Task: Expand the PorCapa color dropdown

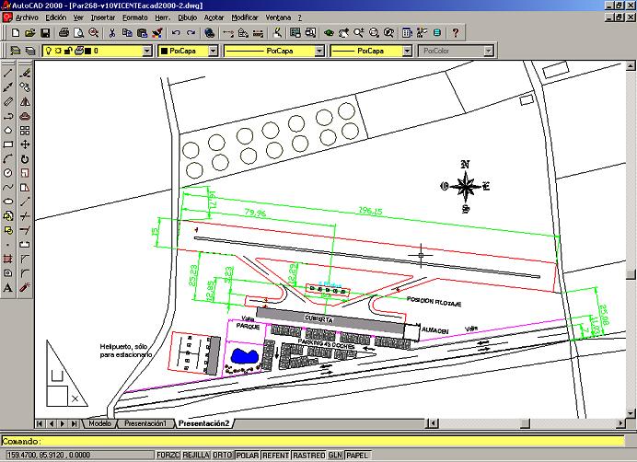Action: 213,52
